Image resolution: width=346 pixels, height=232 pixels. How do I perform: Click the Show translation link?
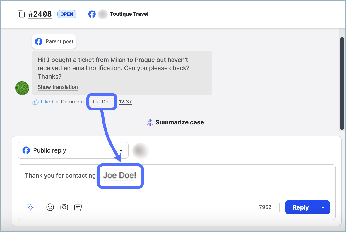tap(58, 87)
